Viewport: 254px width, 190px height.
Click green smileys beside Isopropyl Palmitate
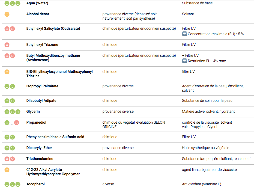pos(10,86)
